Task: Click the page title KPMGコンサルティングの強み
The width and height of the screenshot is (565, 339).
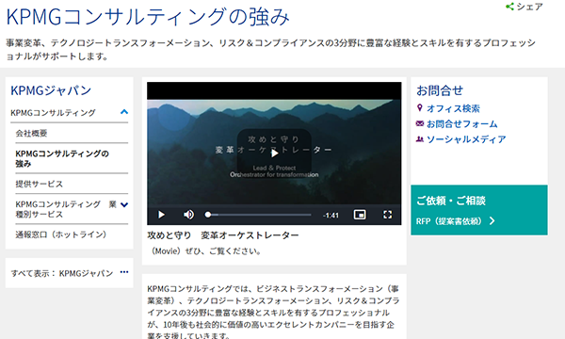Action: point(148,17)
